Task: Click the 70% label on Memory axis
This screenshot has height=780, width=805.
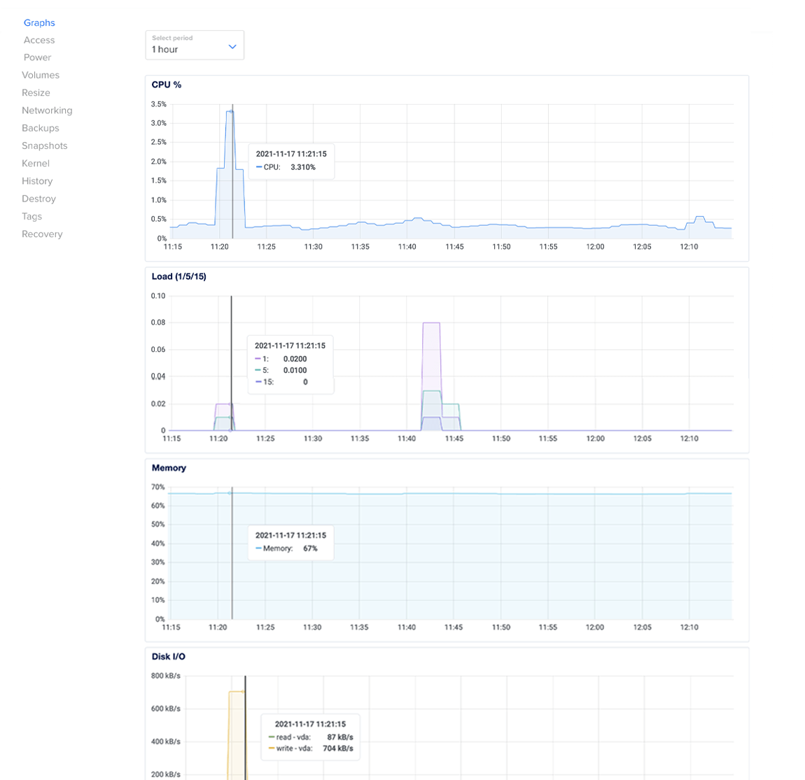Action: (158, 487)
